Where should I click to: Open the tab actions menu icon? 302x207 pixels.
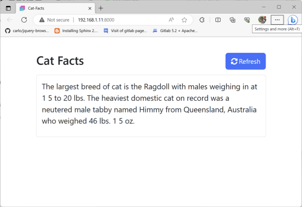coord(8,8)
